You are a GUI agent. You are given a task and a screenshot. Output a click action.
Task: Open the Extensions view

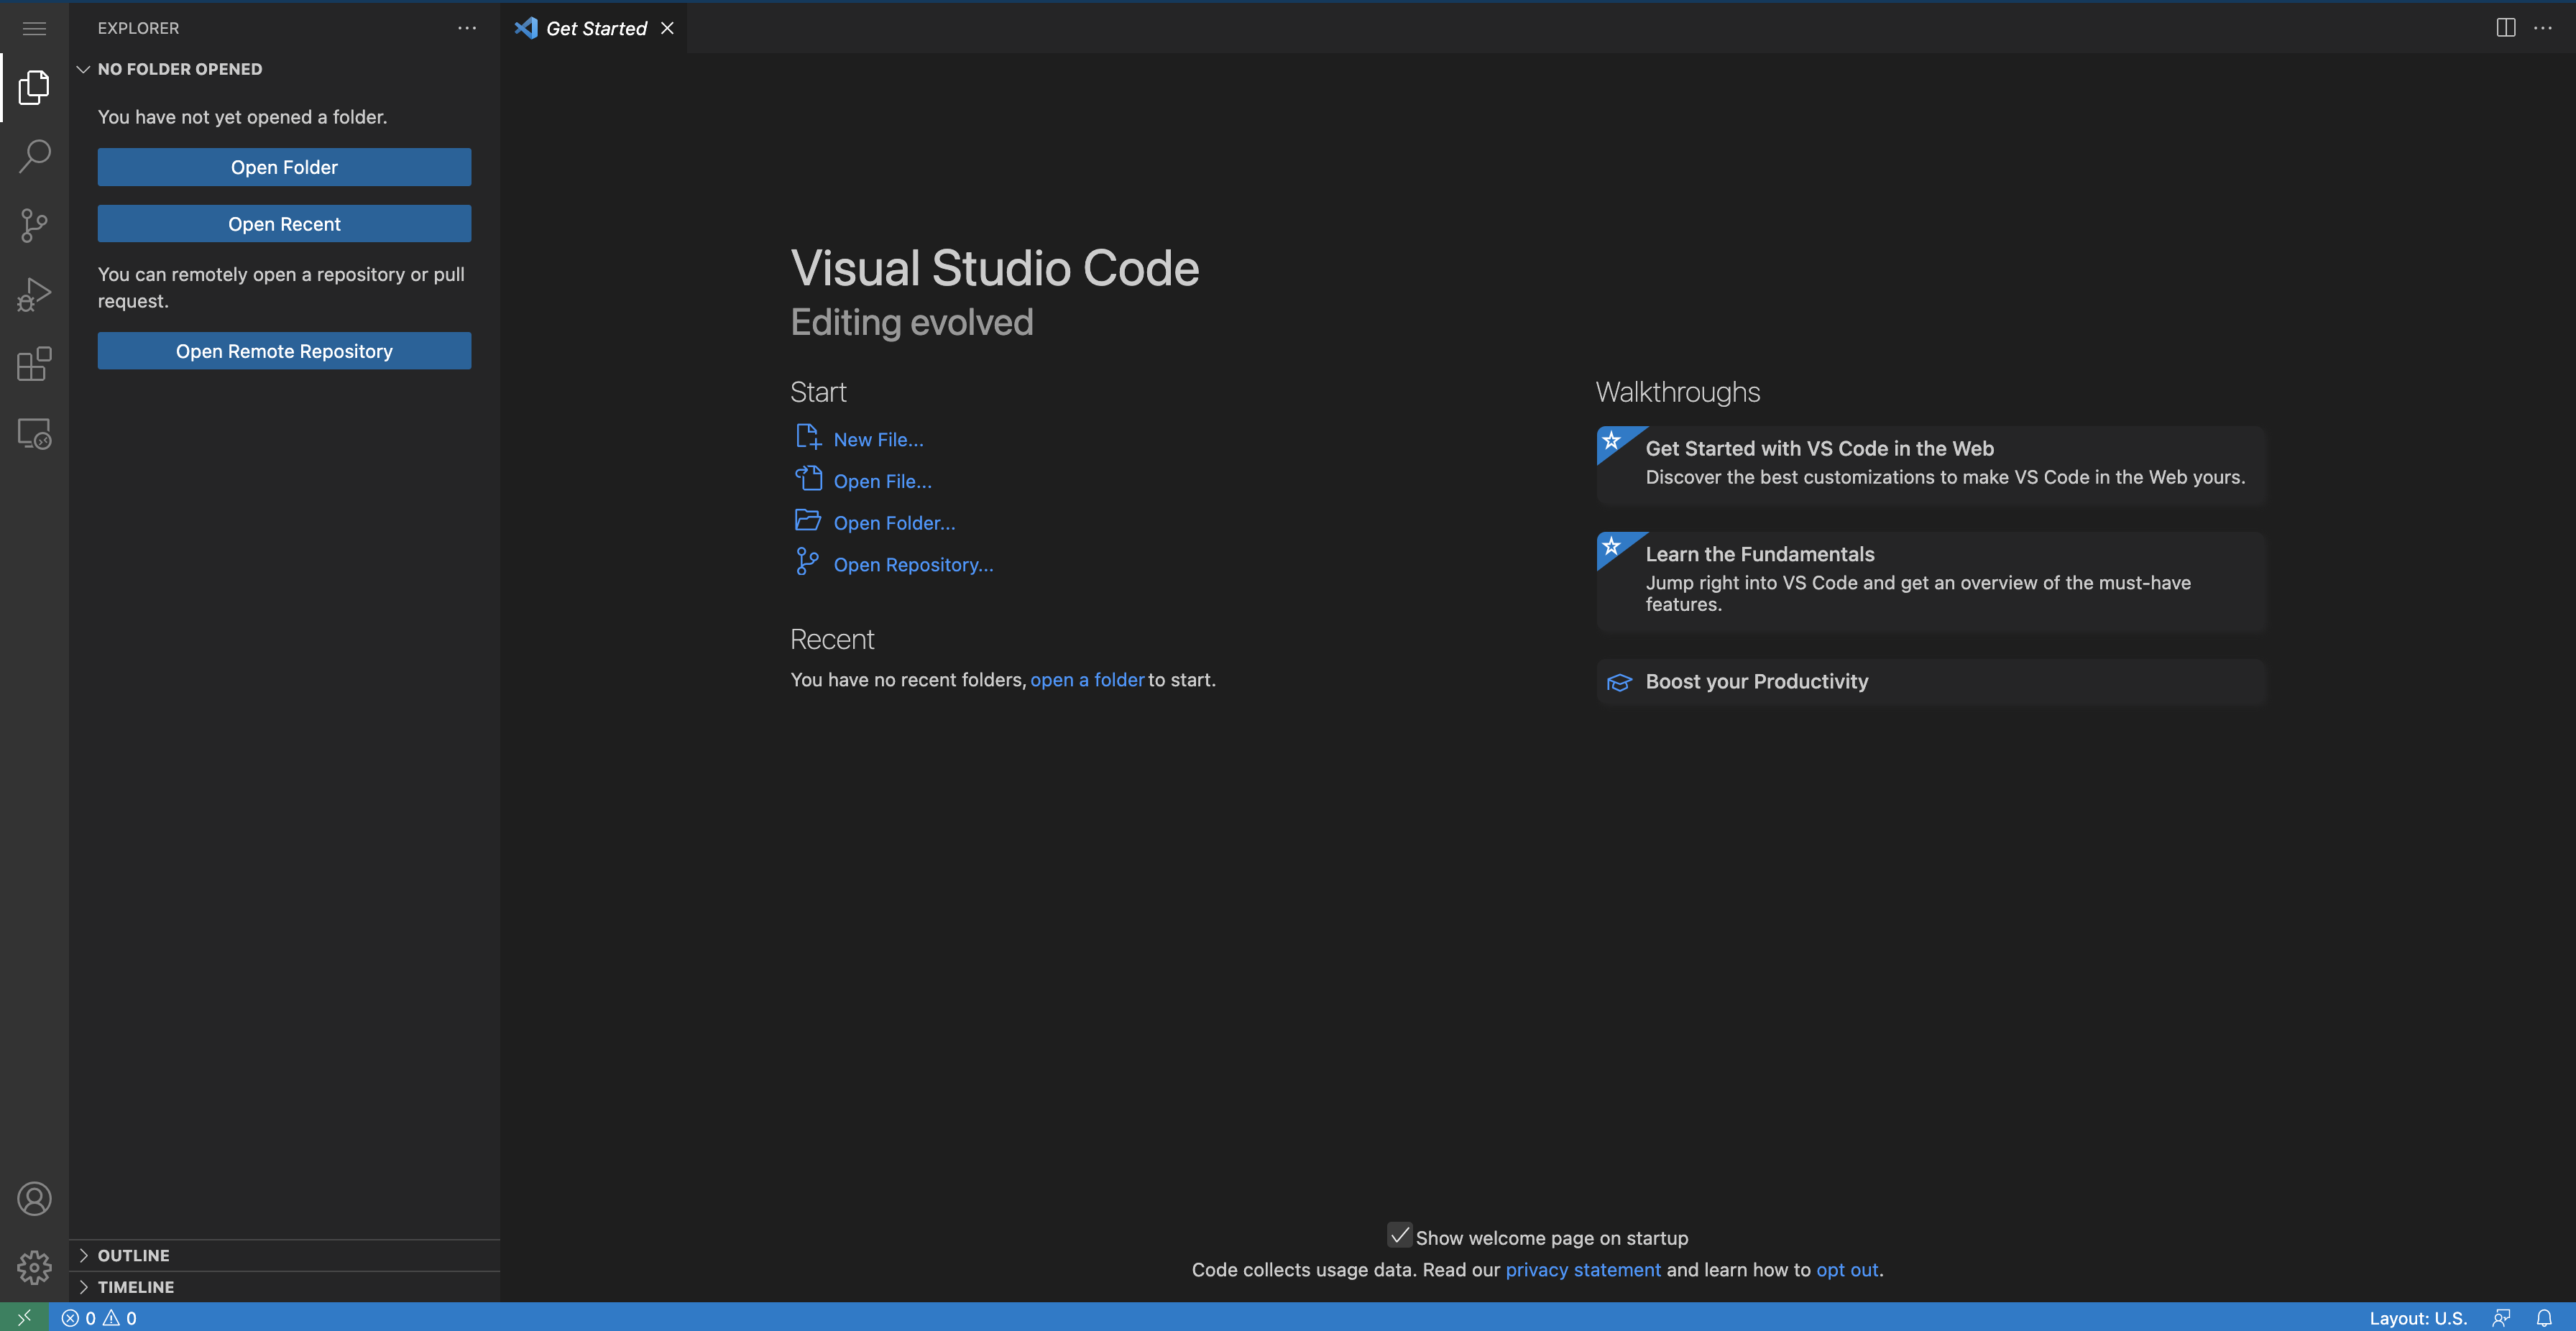(34, 364)
